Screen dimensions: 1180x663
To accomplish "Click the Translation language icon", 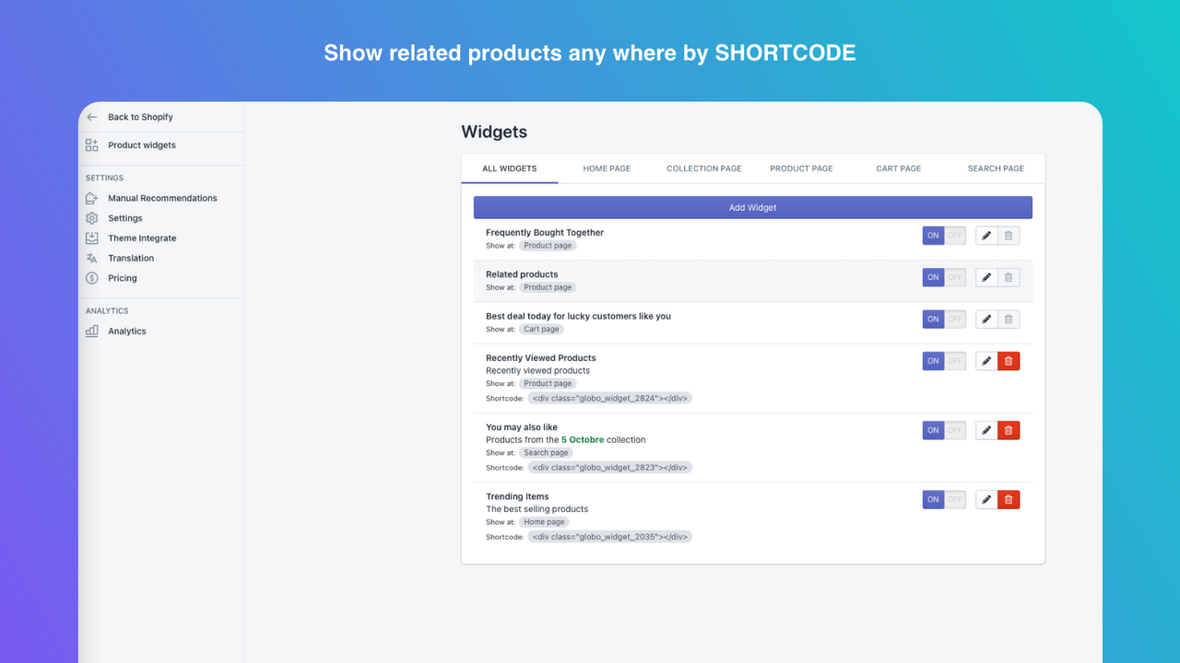I will coord(92,259).
